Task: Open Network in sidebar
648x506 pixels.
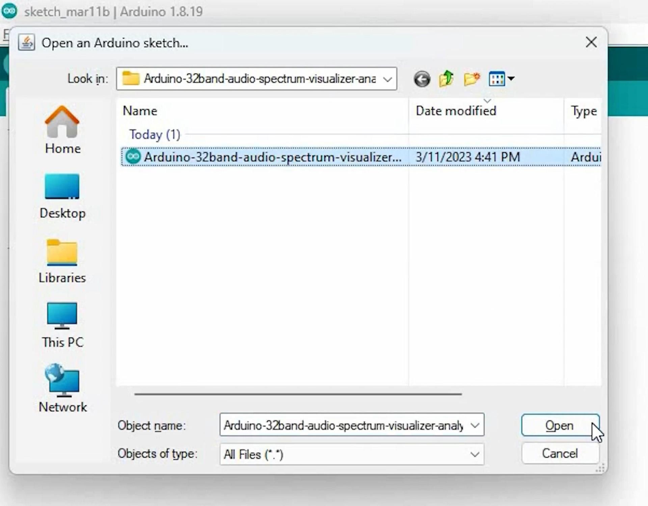Action: click(x=62, y=388)
